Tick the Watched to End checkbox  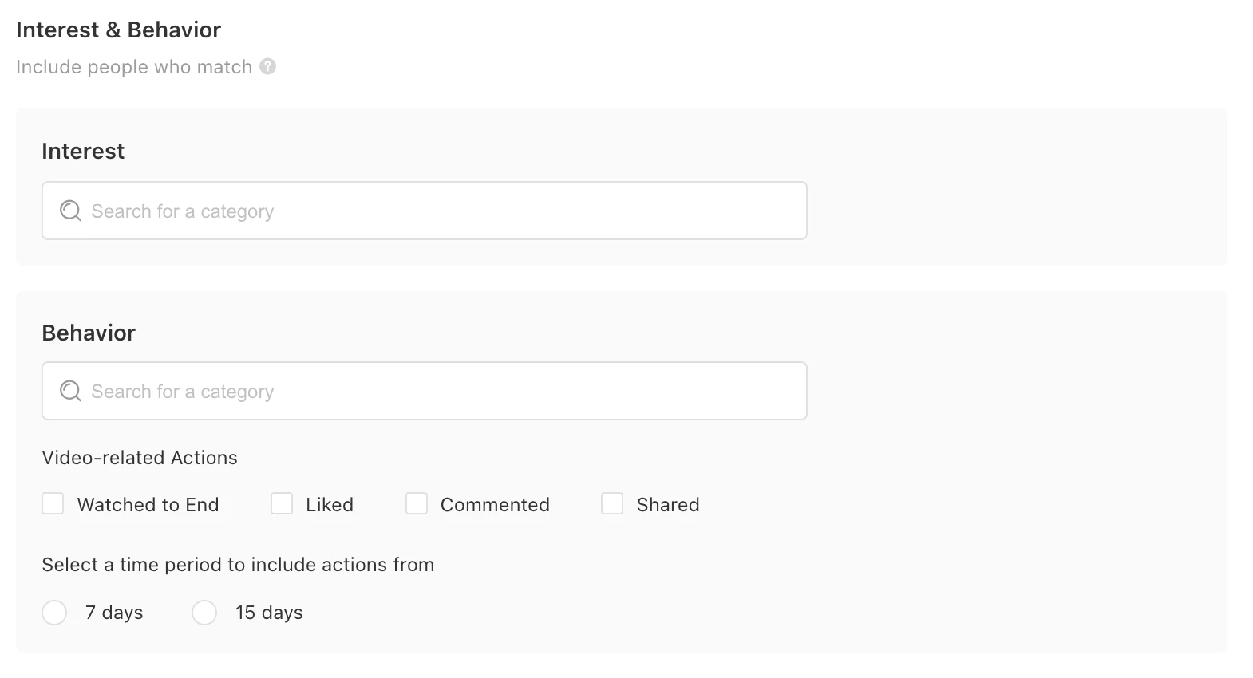point(53,504)
